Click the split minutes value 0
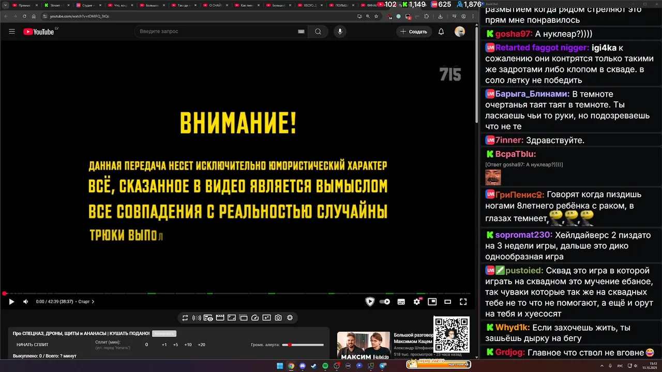 (146, 345)
